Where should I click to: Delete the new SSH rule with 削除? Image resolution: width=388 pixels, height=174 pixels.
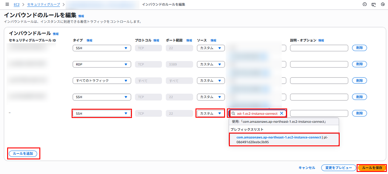tap(360, 114)
